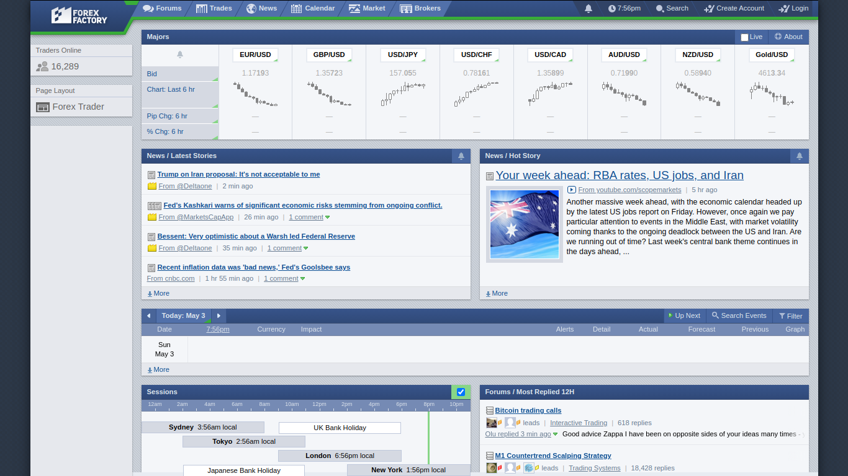Open the Trades menu

click(214, 9)
